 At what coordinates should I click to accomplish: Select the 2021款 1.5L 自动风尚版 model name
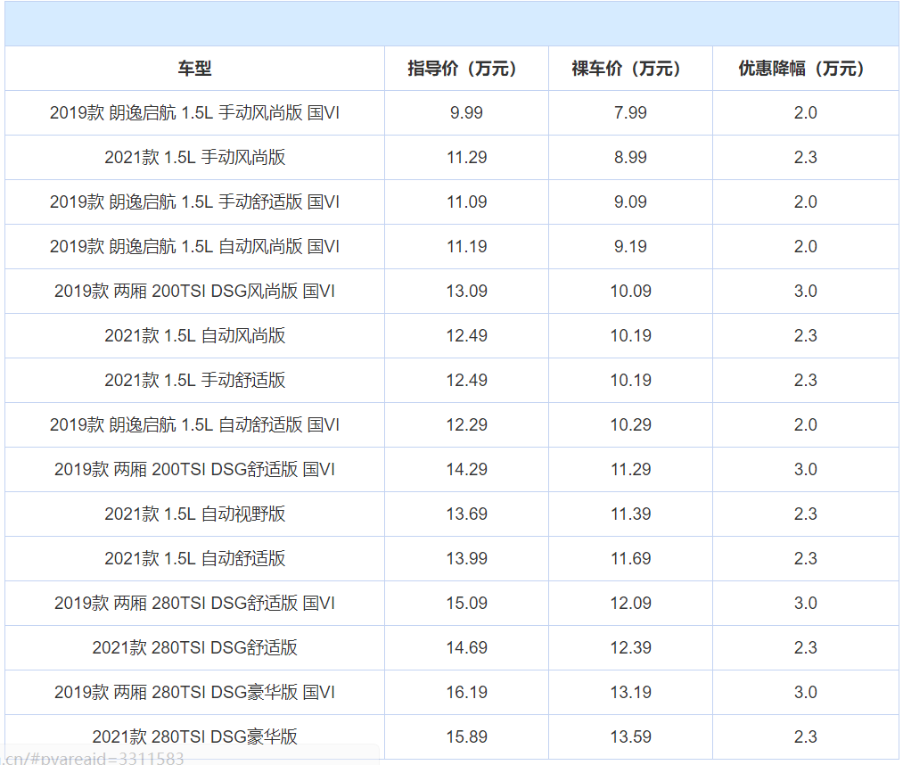pyautogui.click(x=194, y=336)
